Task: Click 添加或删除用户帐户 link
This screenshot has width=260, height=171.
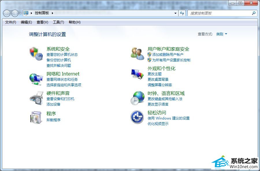Action: click(168, 54)
